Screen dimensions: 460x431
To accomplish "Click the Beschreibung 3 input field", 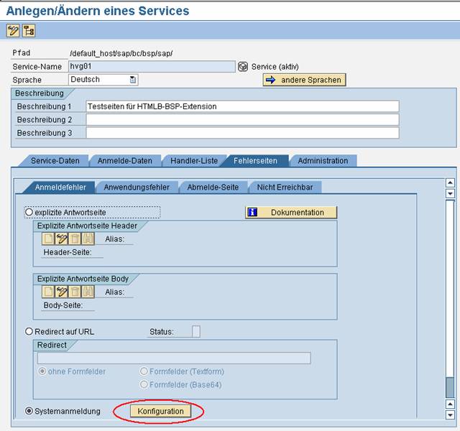I will (x=242, y=133).
